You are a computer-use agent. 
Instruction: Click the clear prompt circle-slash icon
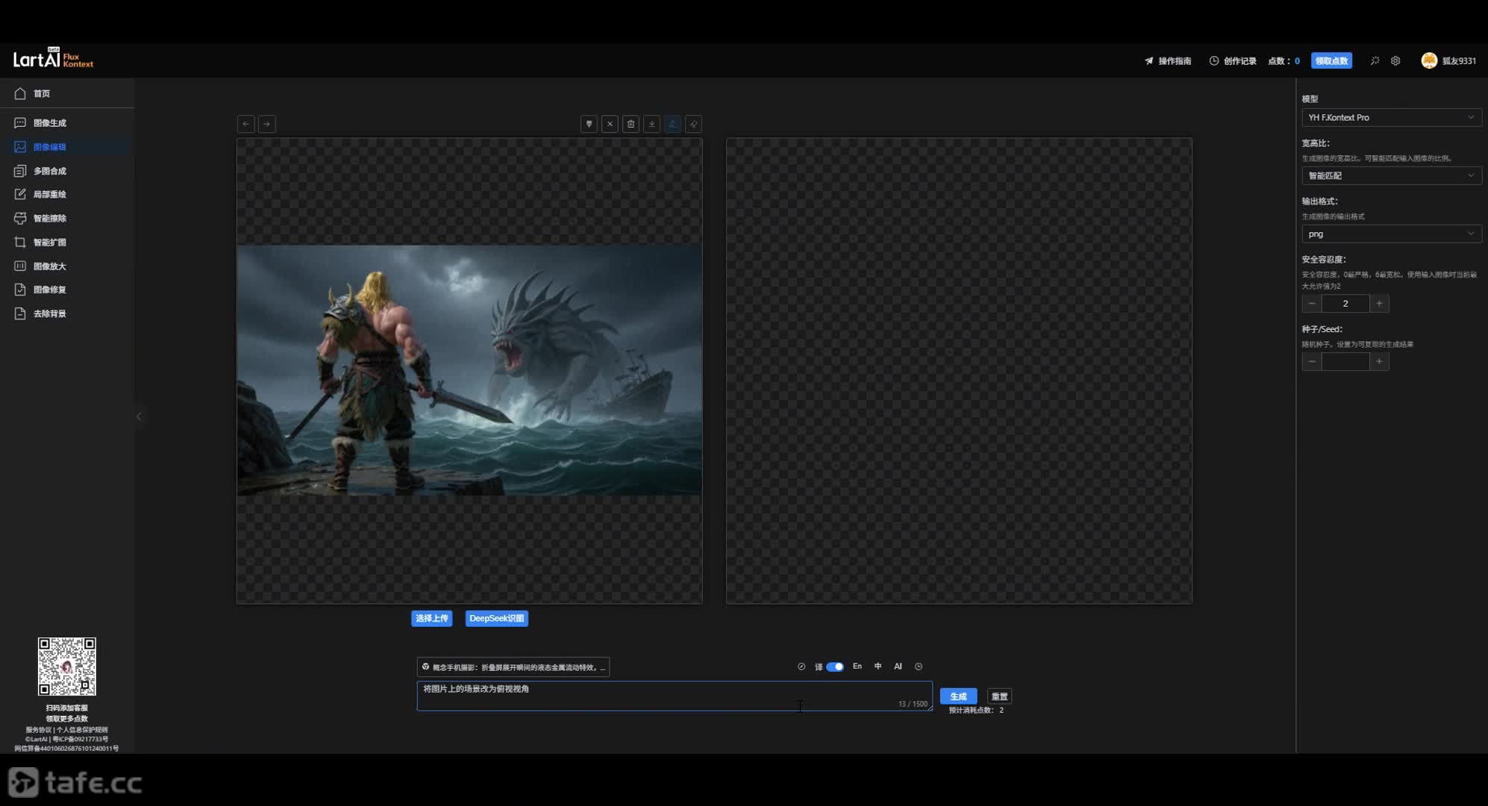point(801,666)
